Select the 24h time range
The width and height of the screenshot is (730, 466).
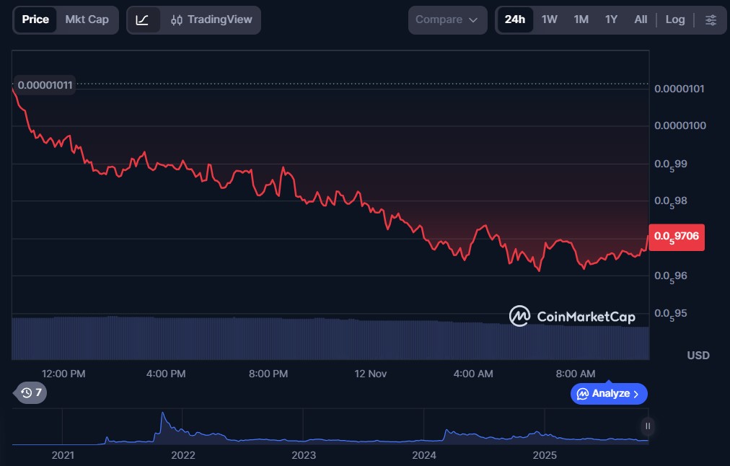point(515,19)
